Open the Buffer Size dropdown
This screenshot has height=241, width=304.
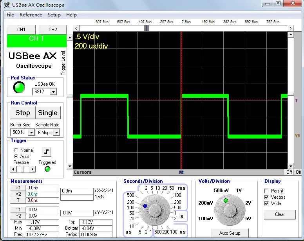coord(31,133)
